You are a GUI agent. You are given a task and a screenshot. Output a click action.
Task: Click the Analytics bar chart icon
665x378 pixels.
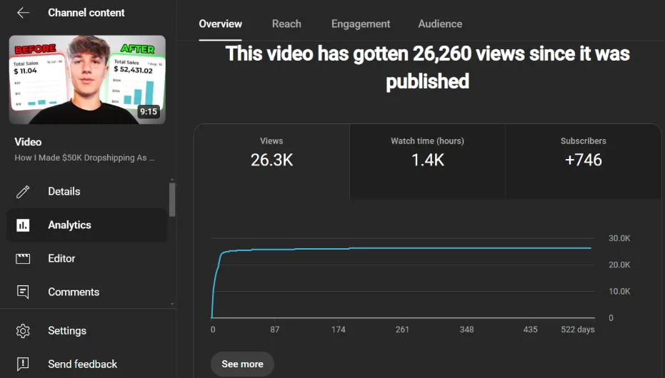pyautogui.click(x=23, y=225)
